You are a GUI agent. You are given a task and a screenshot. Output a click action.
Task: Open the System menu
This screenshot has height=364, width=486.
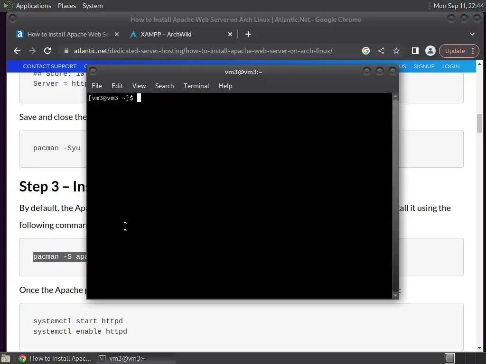point(93,6)
